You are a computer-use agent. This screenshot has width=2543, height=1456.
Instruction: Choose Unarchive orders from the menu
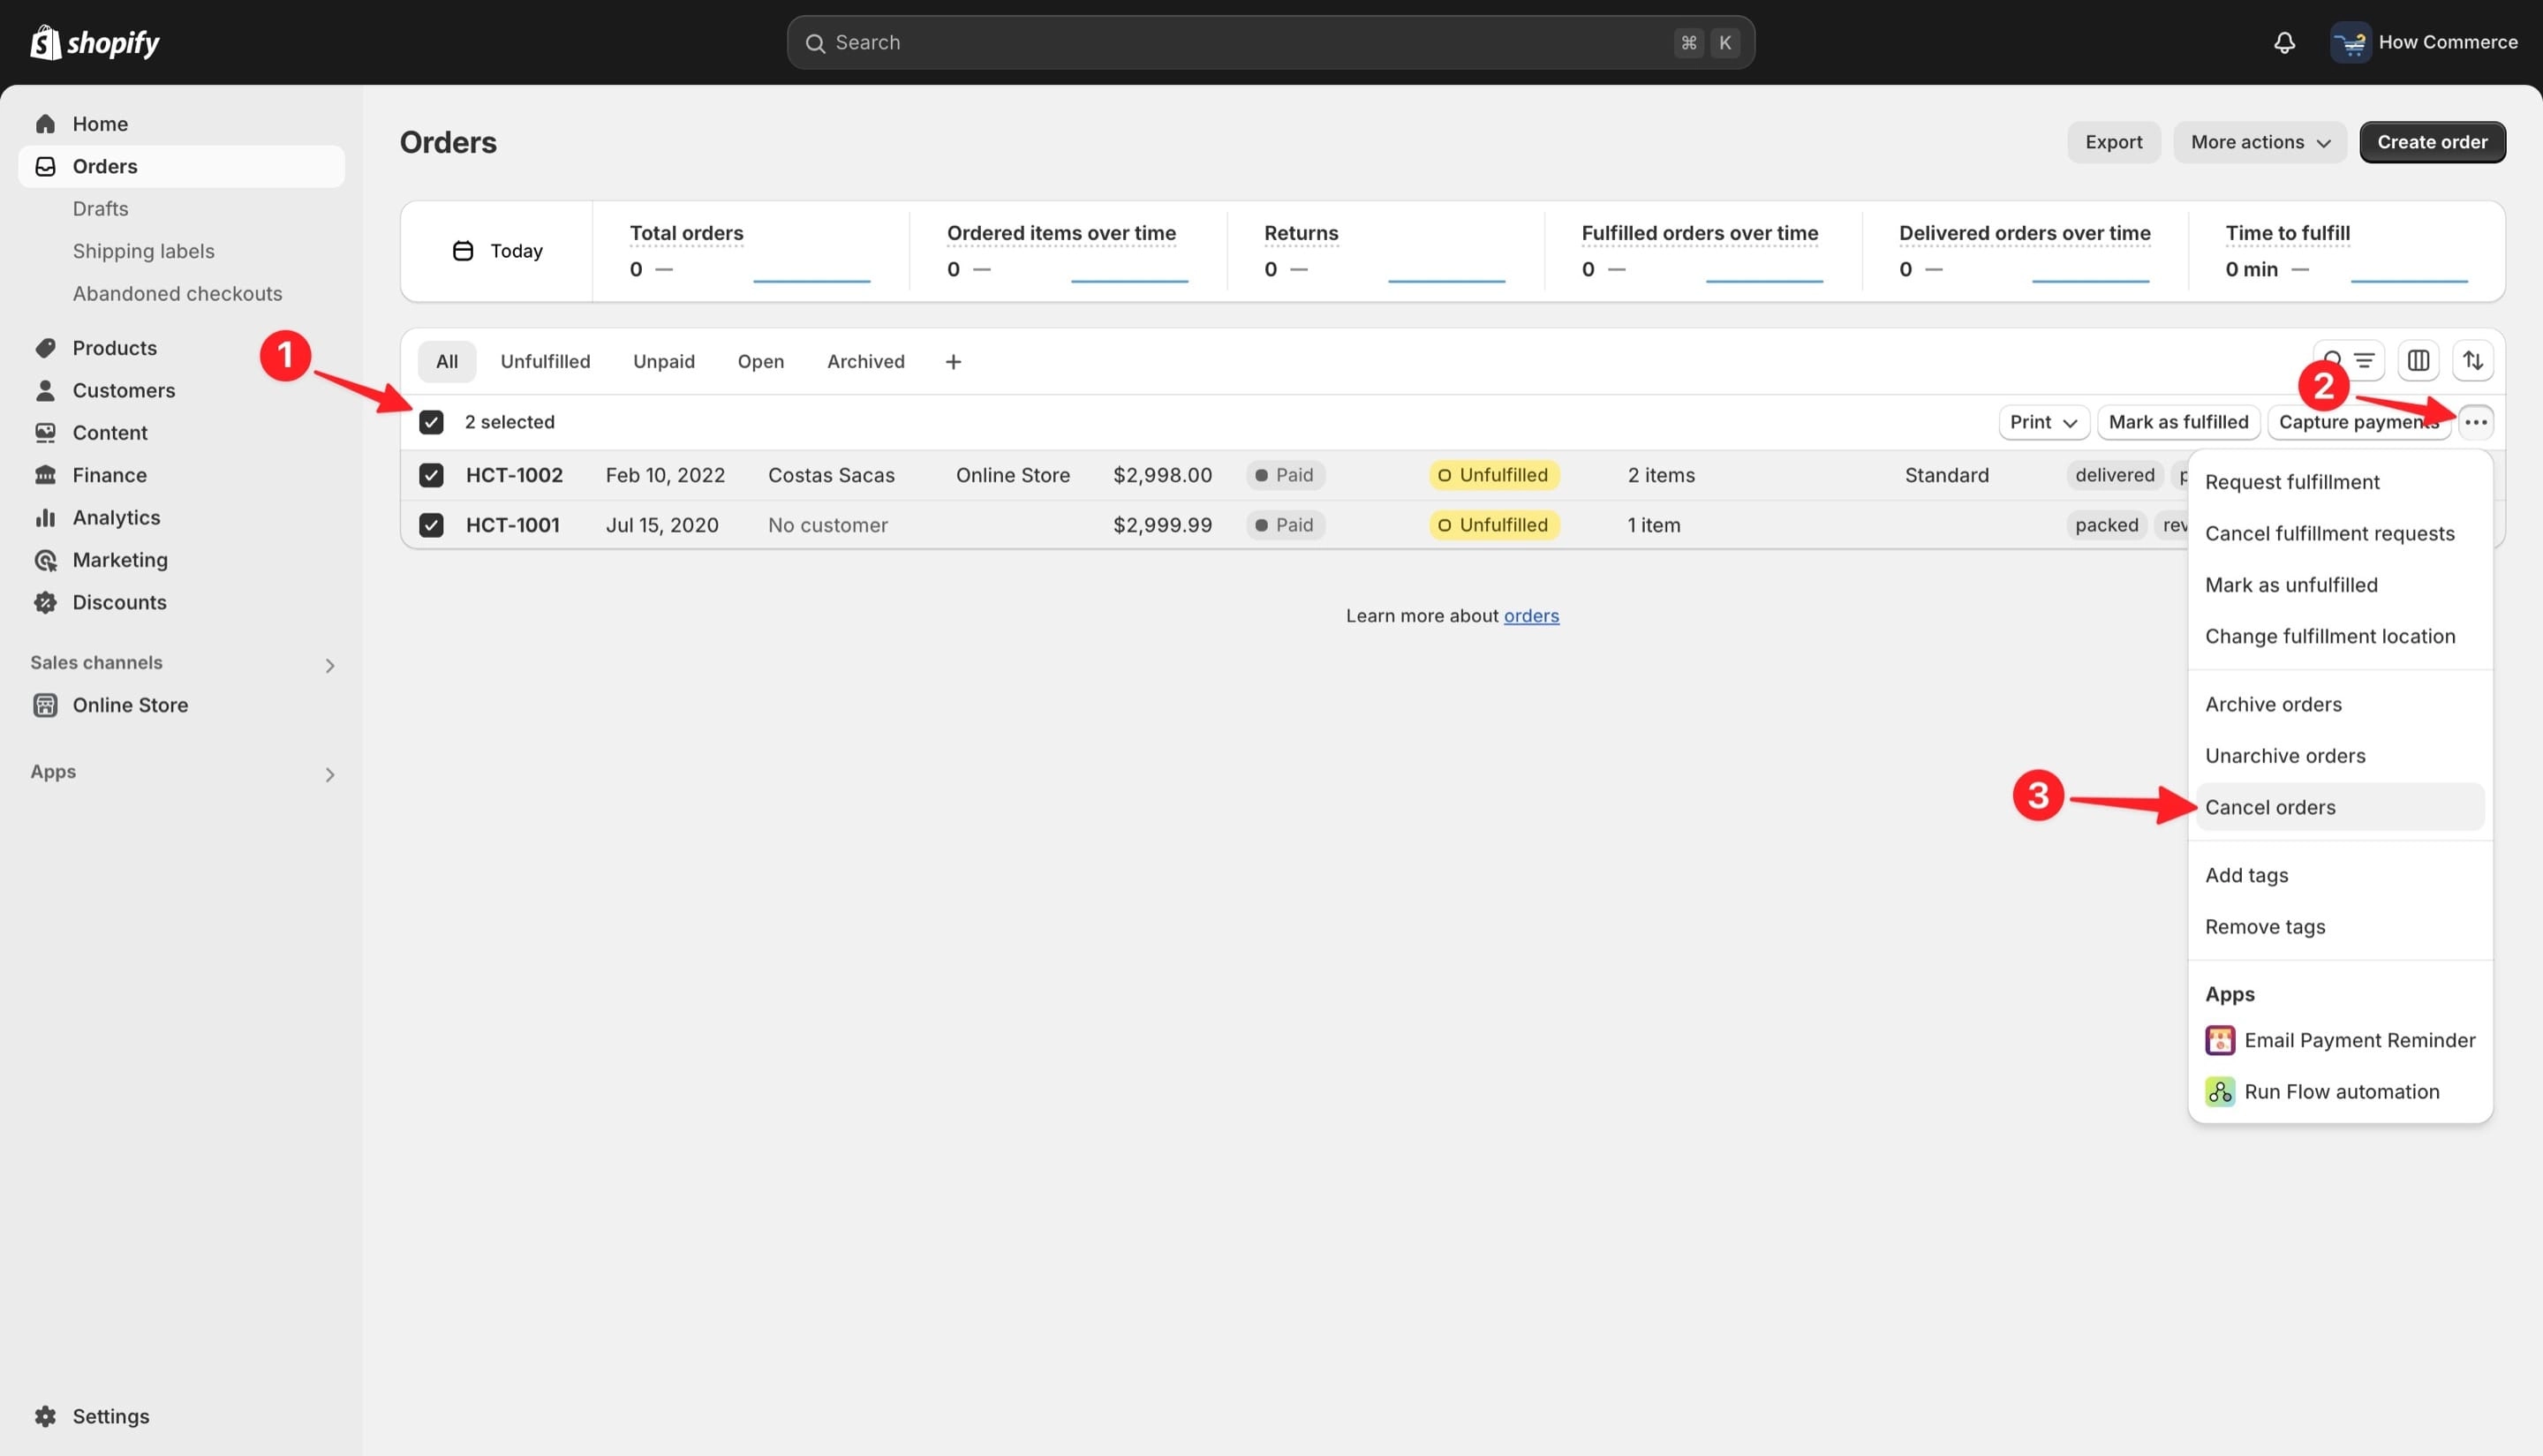[x=2340, y=756]
